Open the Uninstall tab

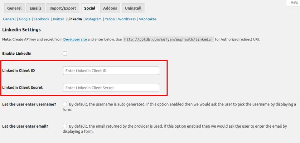(x=133, y=8)
